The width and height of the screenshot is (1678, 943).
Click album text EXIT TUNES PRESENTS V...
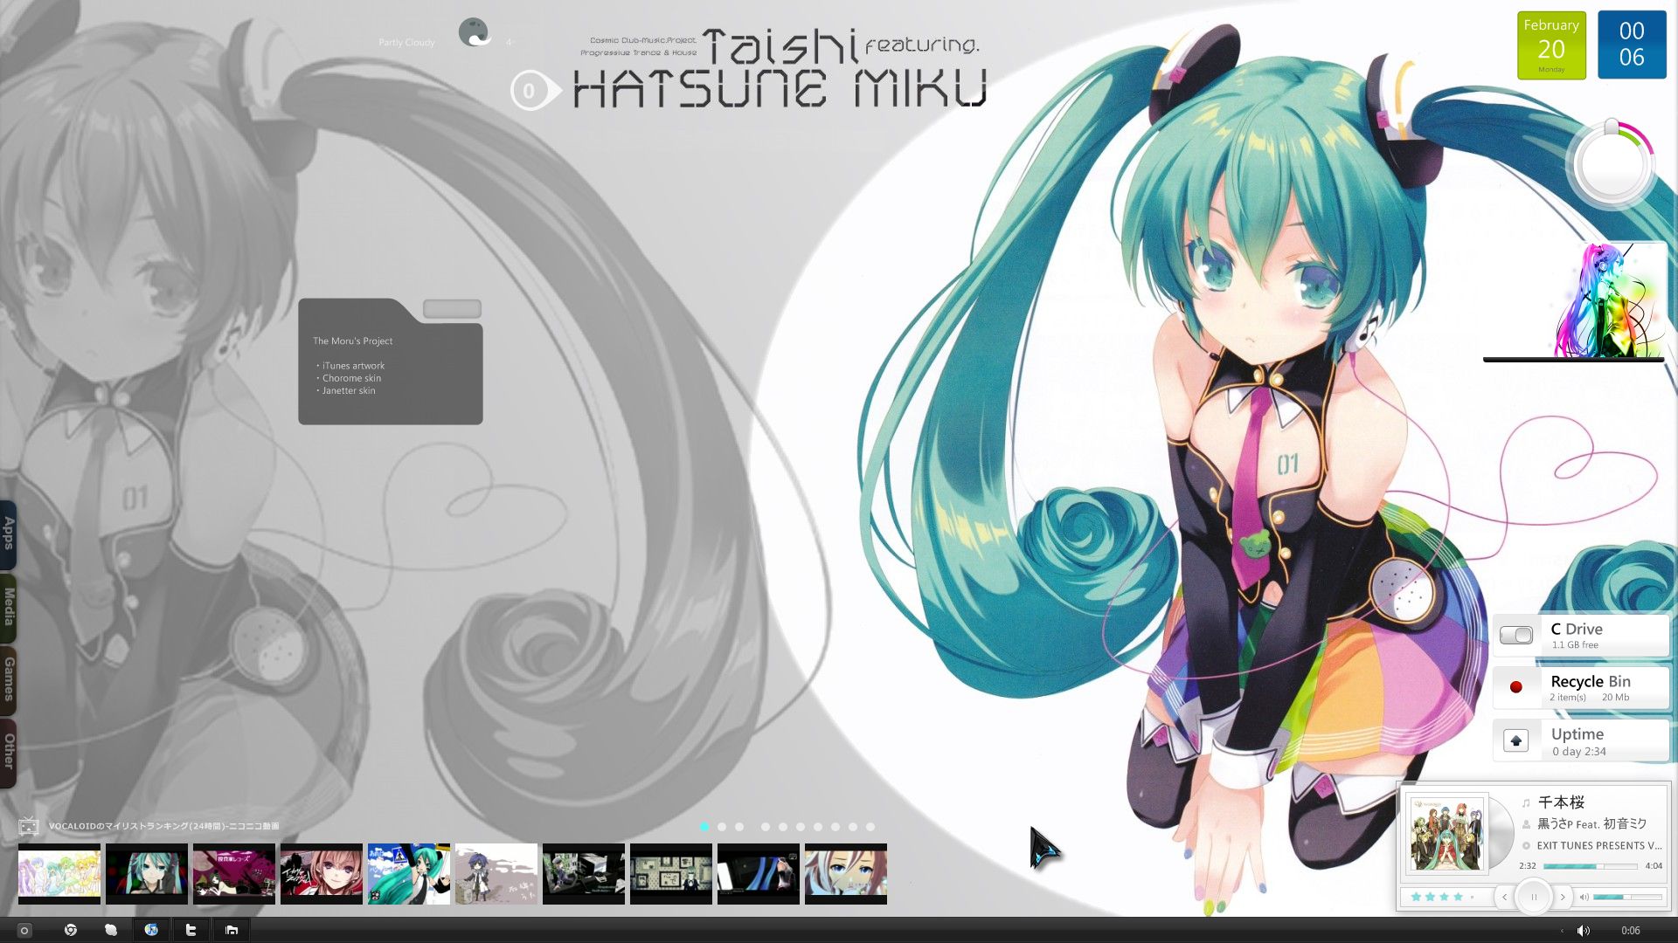[1599, 845]
